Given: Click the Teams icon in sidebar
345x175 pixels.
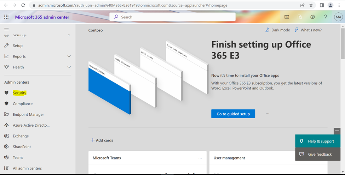Looking at the screenshot, I should 7,157.
